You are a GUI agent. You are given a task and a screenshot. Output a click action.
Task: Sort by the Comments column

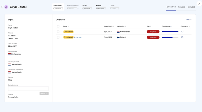[x=185, y=26]
